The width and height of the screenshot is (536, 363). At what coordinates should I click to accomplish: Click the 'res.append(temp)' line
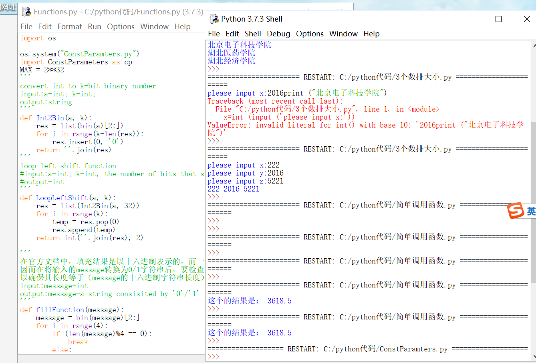pyautogui.click(x=83, y=230)
